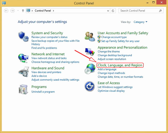168x133 pixels.
Task: Click Uninstall a program
Action: coord(43,92)
